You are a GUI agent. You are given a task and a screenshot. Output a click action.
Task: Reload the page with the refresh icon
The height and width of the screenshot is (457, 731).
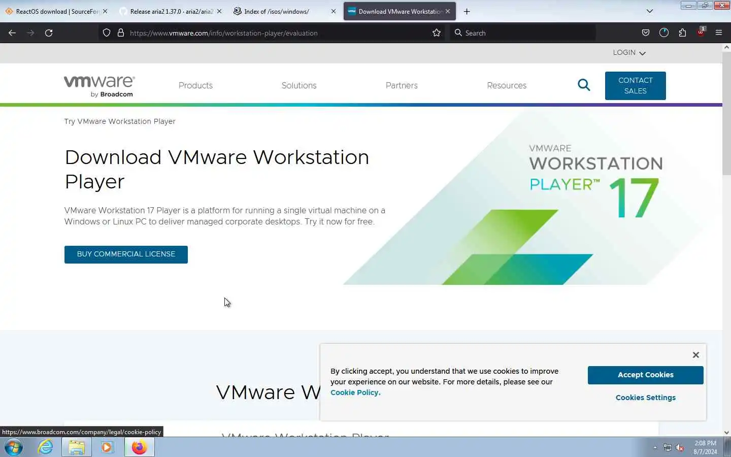tap(49, 33)
